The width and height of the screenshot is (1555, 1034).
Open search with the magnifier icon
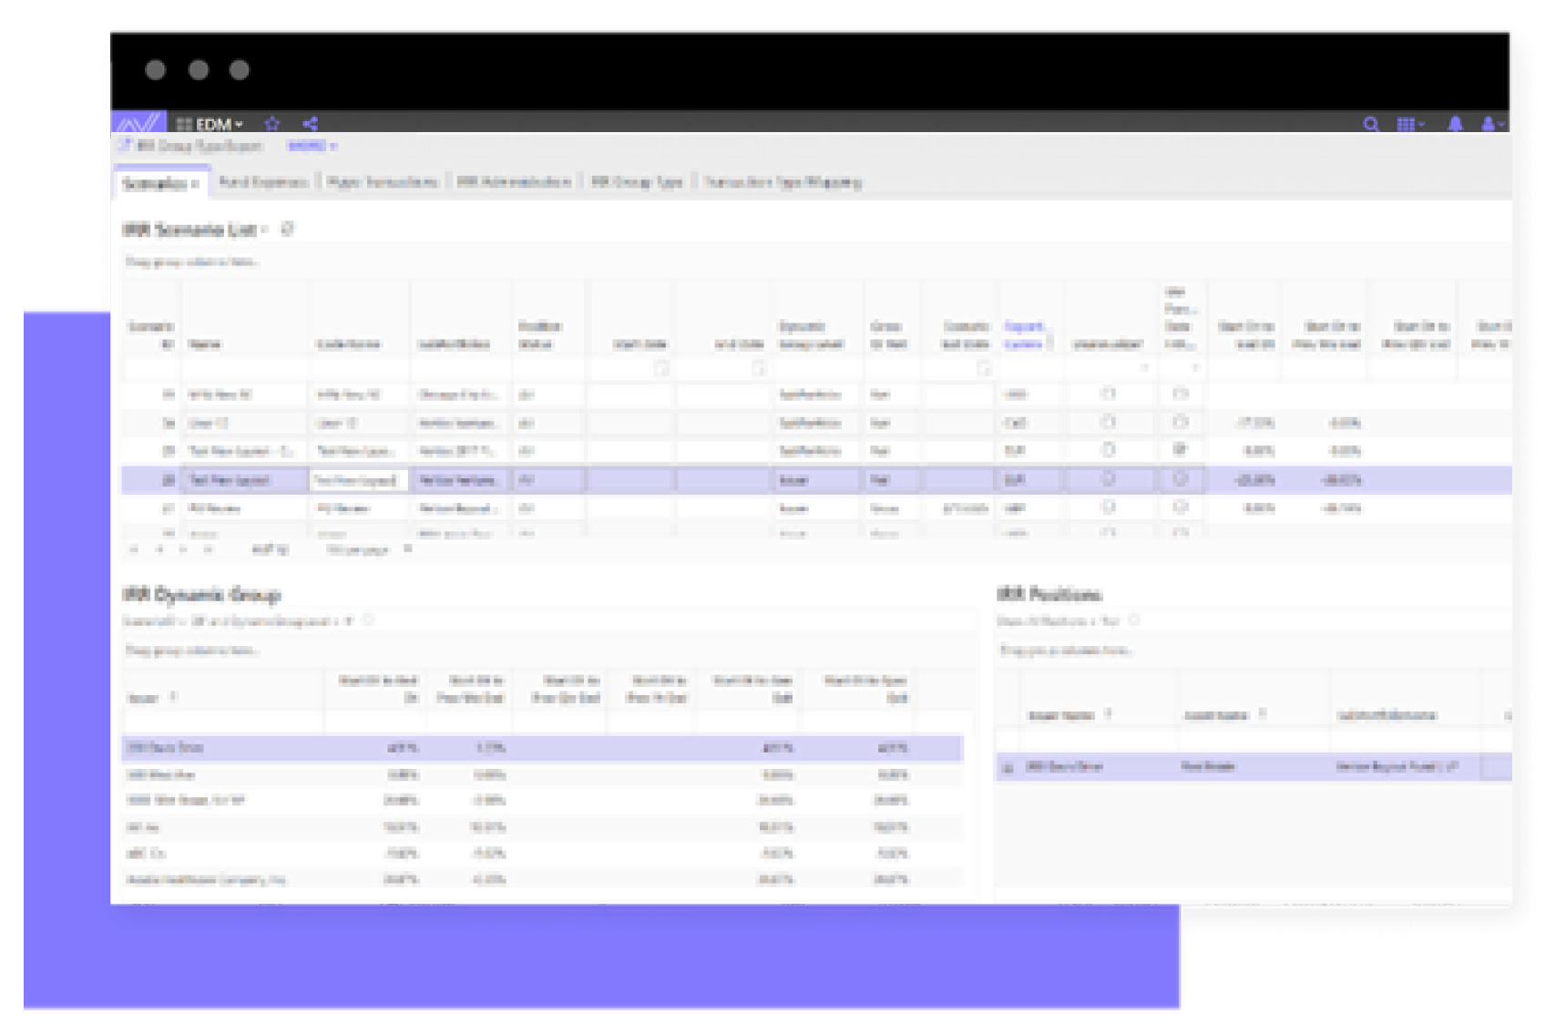1370,125
